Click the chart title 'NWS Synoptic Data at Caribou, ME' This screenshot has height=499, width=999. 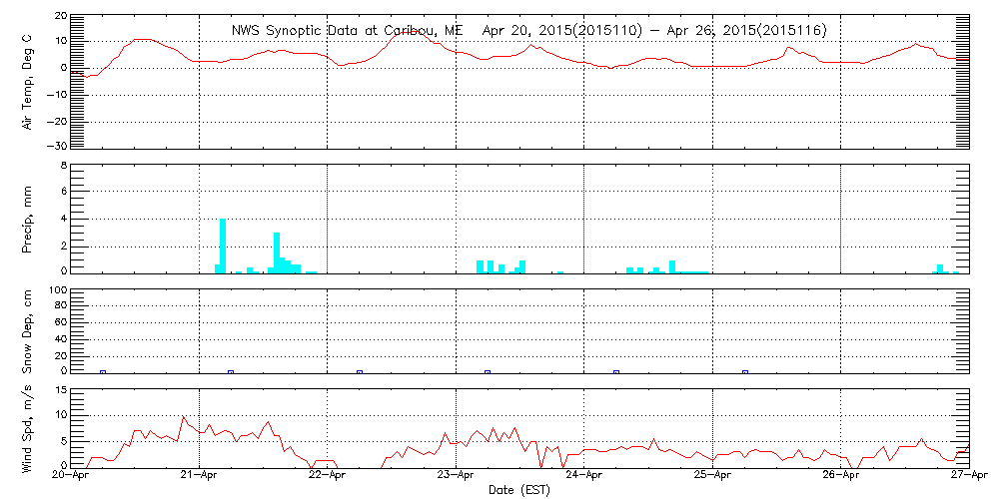pyautogui.click(x=347, y=31)
